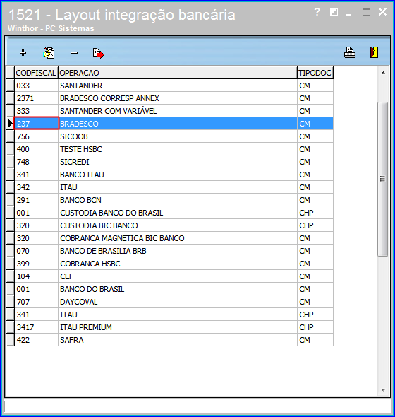395x417 pixels.
Task: Sort by the TIPODOC column header
Action: click(315, 73)
